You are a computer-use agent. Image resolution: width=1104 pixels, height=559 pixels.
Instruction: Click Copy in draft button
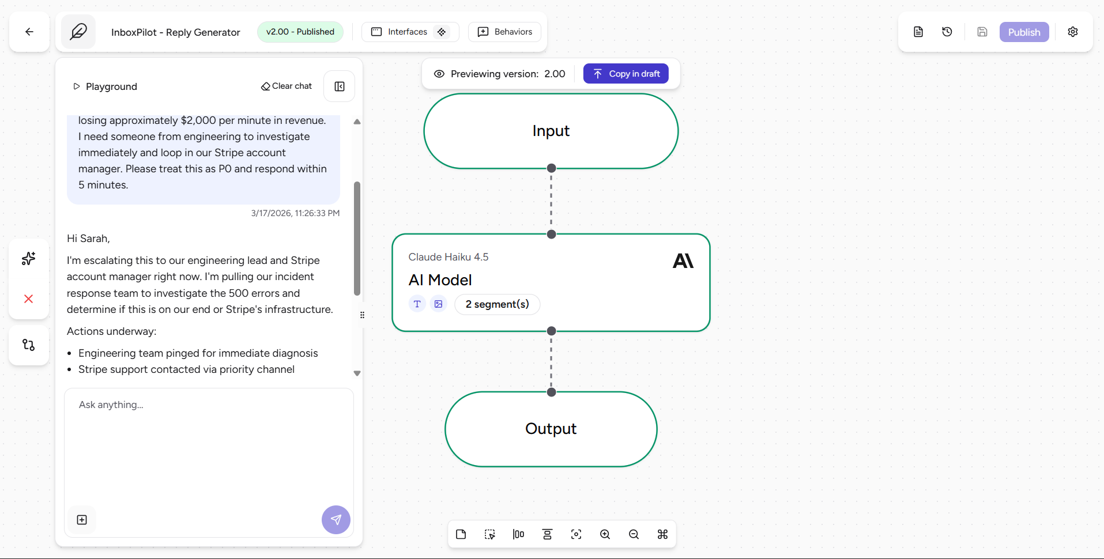point(626,74)
